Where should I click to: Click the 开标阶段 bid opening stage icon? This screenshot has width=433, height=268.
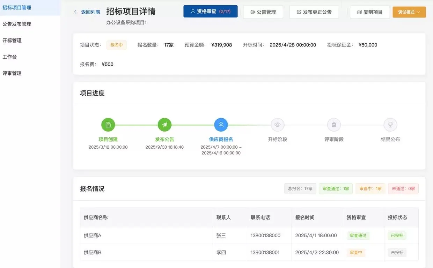pyautogui.click(x=277, y=125)
